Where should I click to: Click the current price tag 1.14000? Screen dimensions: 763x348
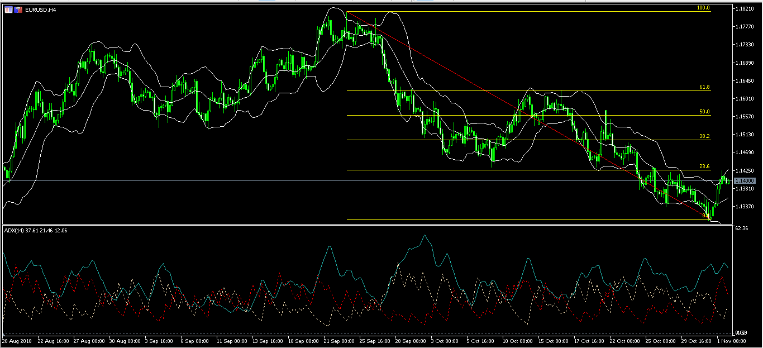point(745,181)
